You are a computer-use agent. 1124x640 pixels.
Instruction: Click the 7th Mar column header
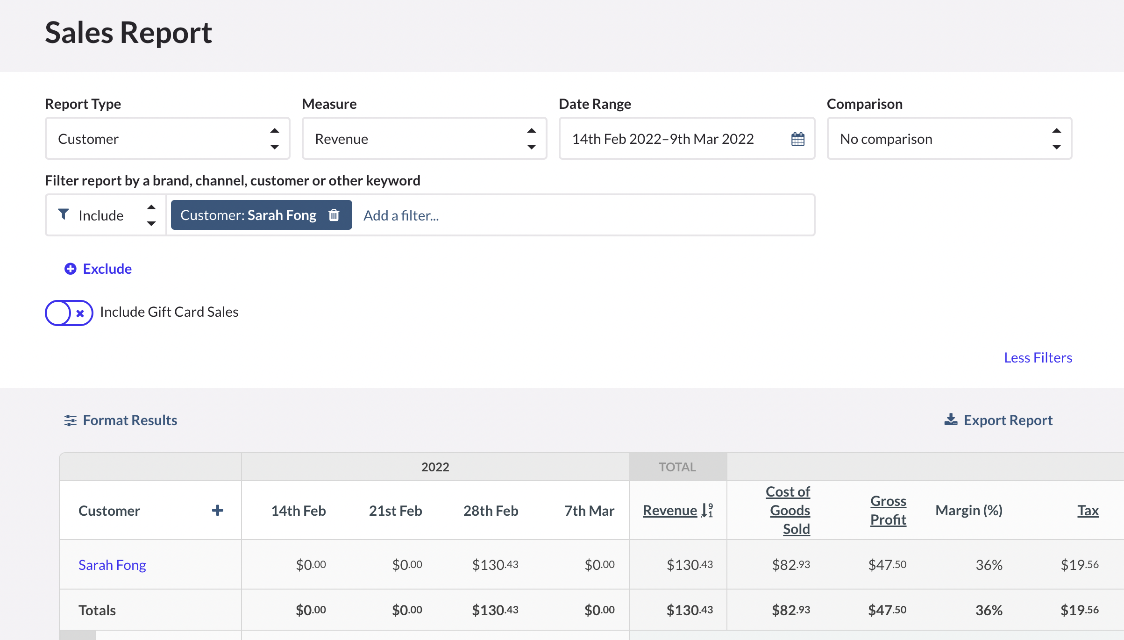[589, 511]
